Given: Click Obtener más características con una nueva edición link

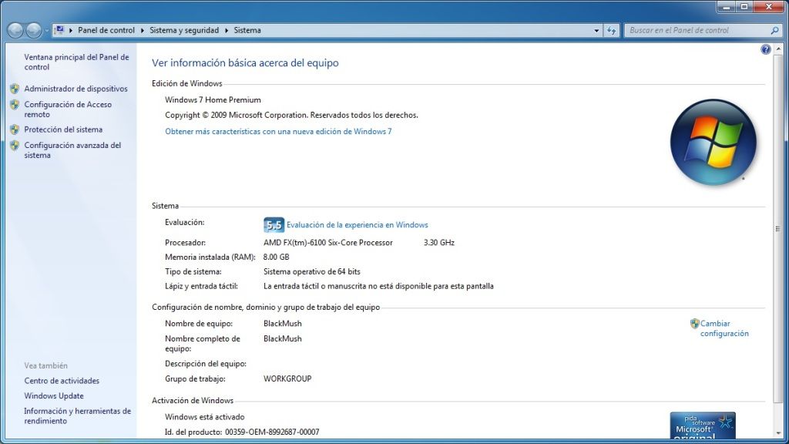Looking at the screenshot, I should (278, 131).
